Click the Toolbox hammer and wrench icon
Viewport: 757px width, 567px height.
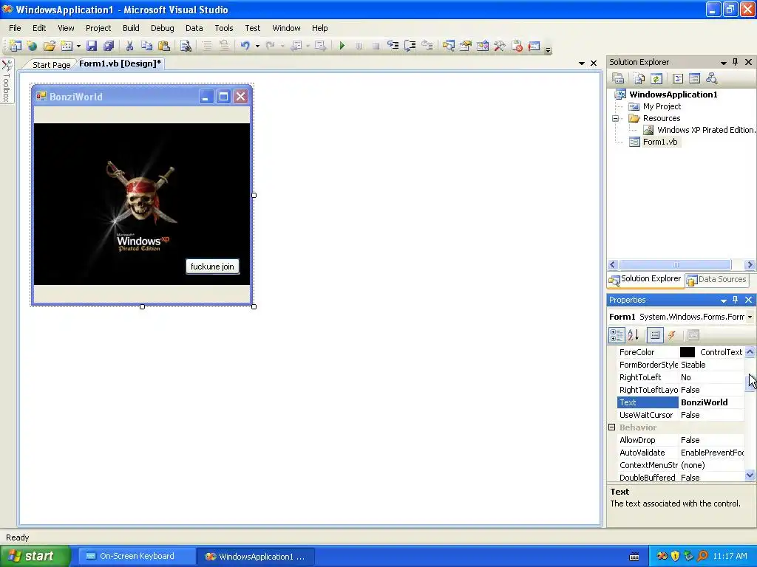pos(499,46)
